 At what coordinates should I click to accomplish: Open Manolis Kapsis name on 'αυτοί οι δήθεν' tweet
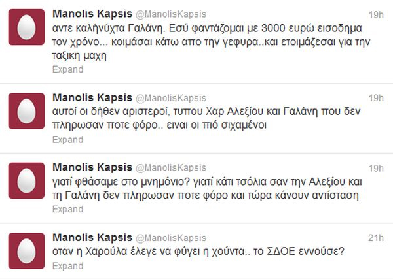(x=91, y=97)
